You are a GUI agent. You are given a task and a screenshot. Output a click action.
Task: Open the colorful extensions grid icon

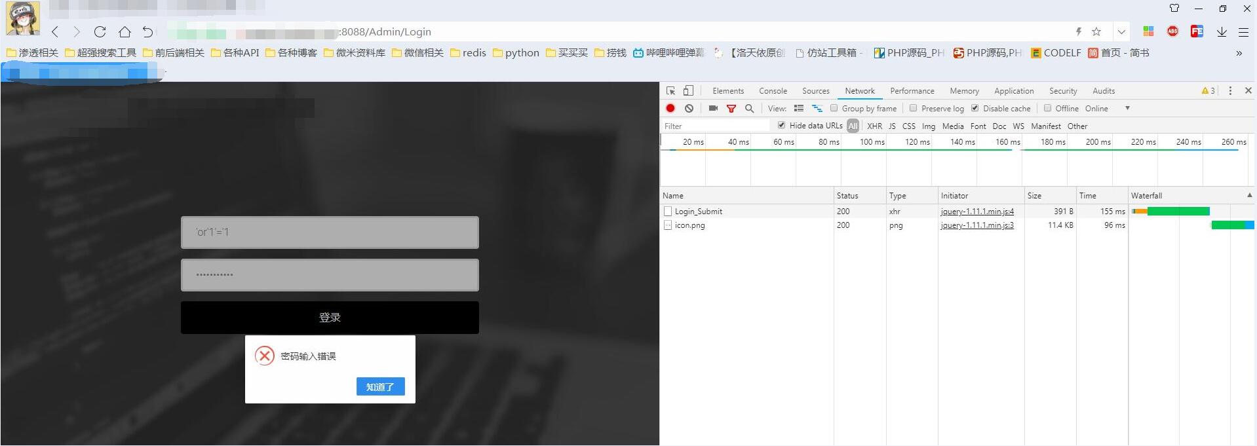1148,31
